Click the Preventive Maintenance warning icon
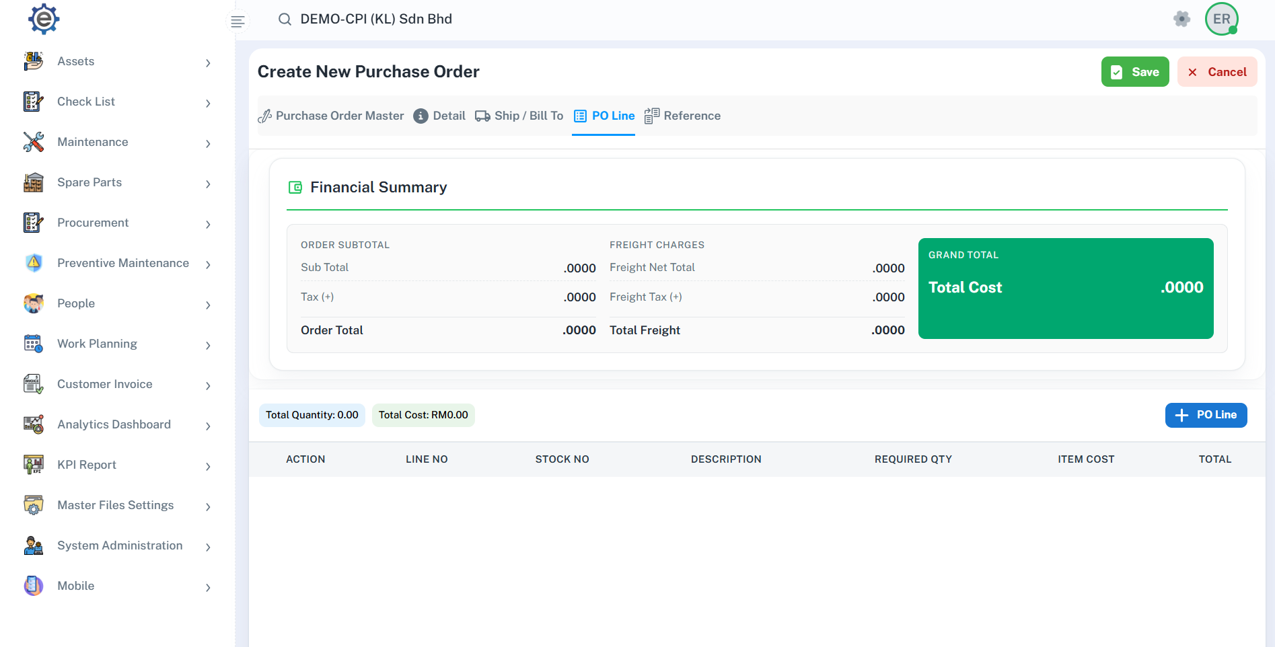1275x647 pixels. [x=34, y=263]
